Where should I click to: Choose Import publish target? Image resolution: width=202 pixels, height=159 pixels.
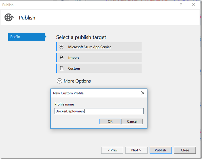coord(99,57)
